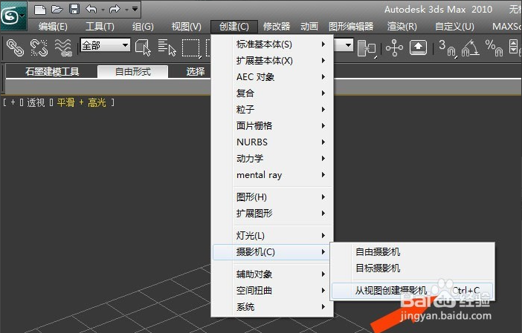522x333 pixels.
Task: Expand the 系统 submenu
Action: (272, 307)
